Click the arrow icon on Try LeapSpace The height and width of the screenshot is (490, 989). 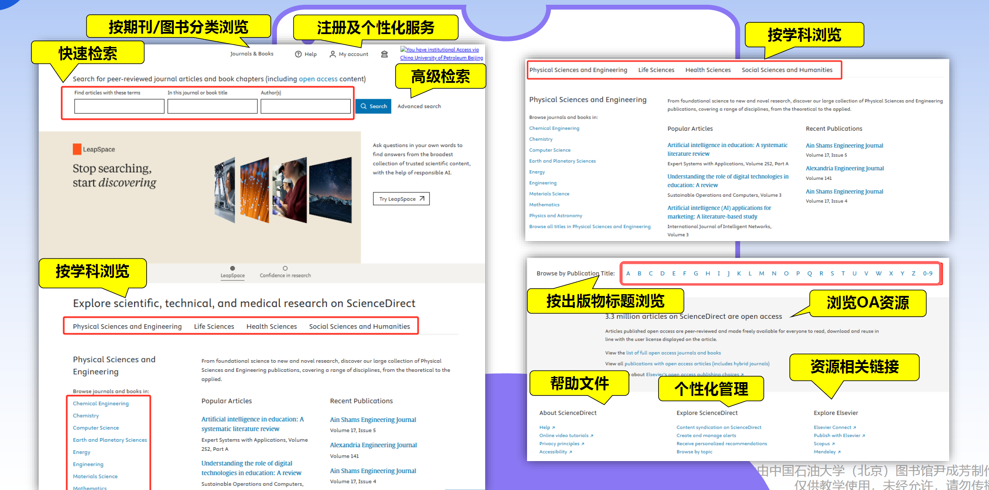[422, 199]
